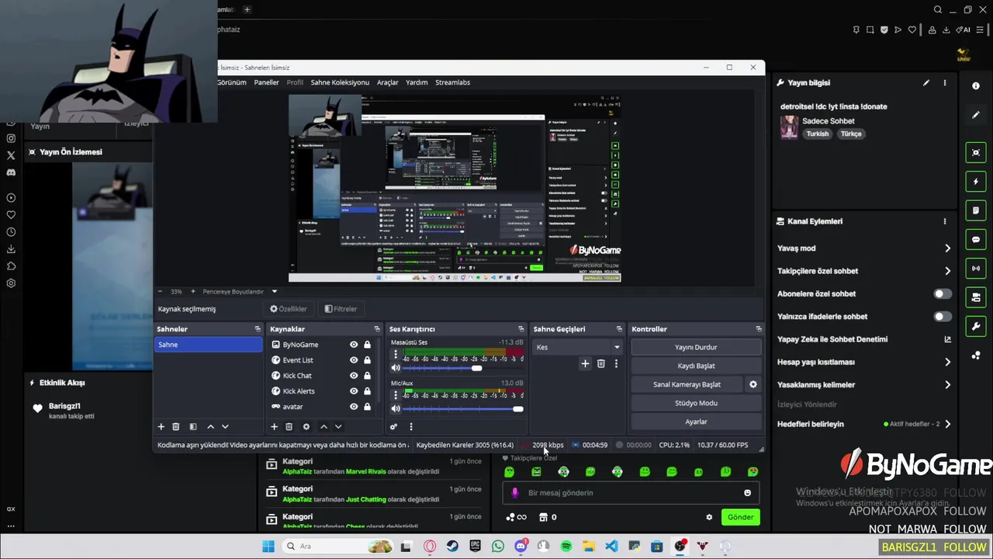
Task: Expand Hedefleri belirleyin arrow
Action: [947, 424]
